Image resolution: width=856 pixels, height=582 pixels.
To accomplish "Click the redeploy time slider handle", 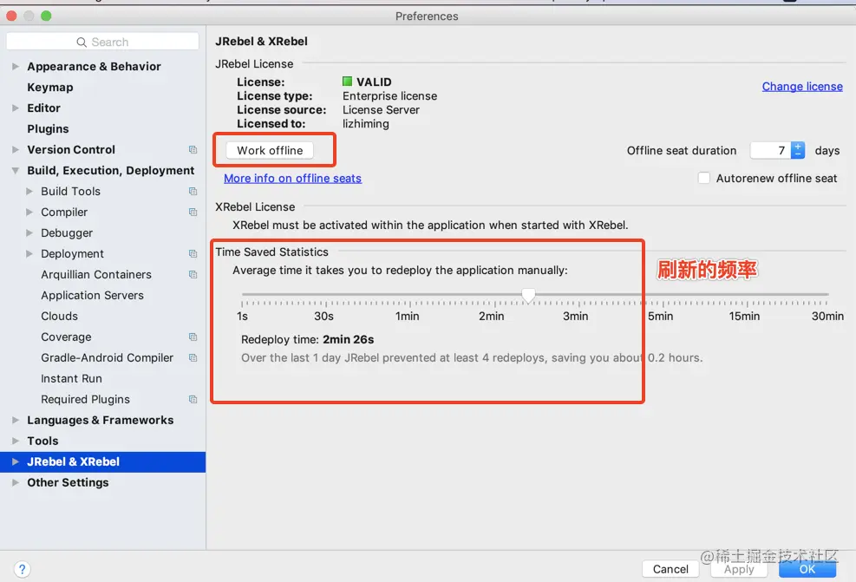I will tap(528, 296).
